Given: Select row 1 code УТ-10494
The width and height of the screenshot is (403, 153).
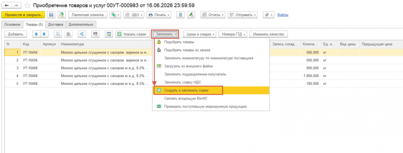Looking at the screenshot, I should click(31, 52).
